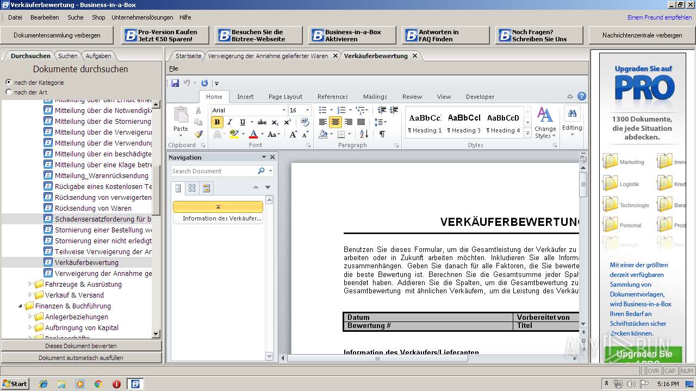Open the font size 16 dropdown
Image resolution: width=696 pixels, height=391 pixels.
tap(307, 110)
